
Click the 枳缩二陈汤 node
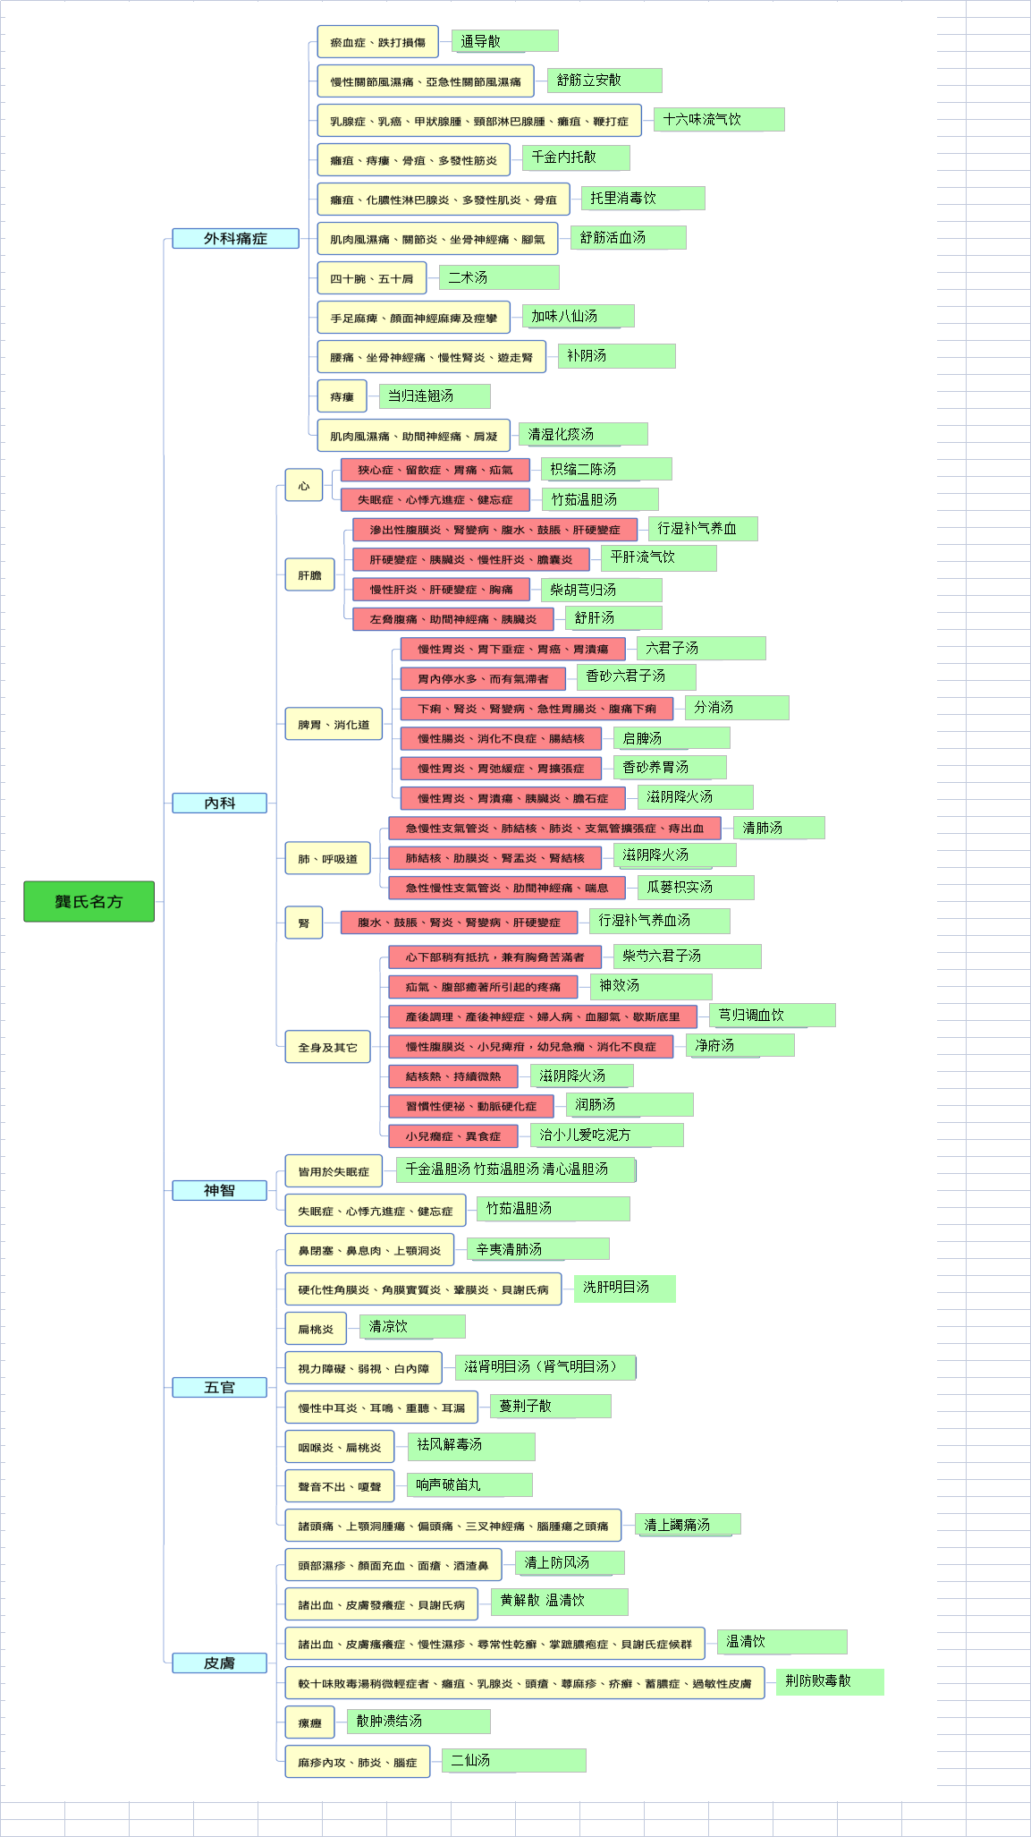coord(606,469)
